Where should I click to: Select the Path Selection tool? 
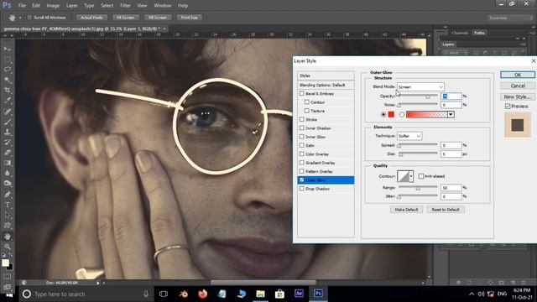(8, 215)
